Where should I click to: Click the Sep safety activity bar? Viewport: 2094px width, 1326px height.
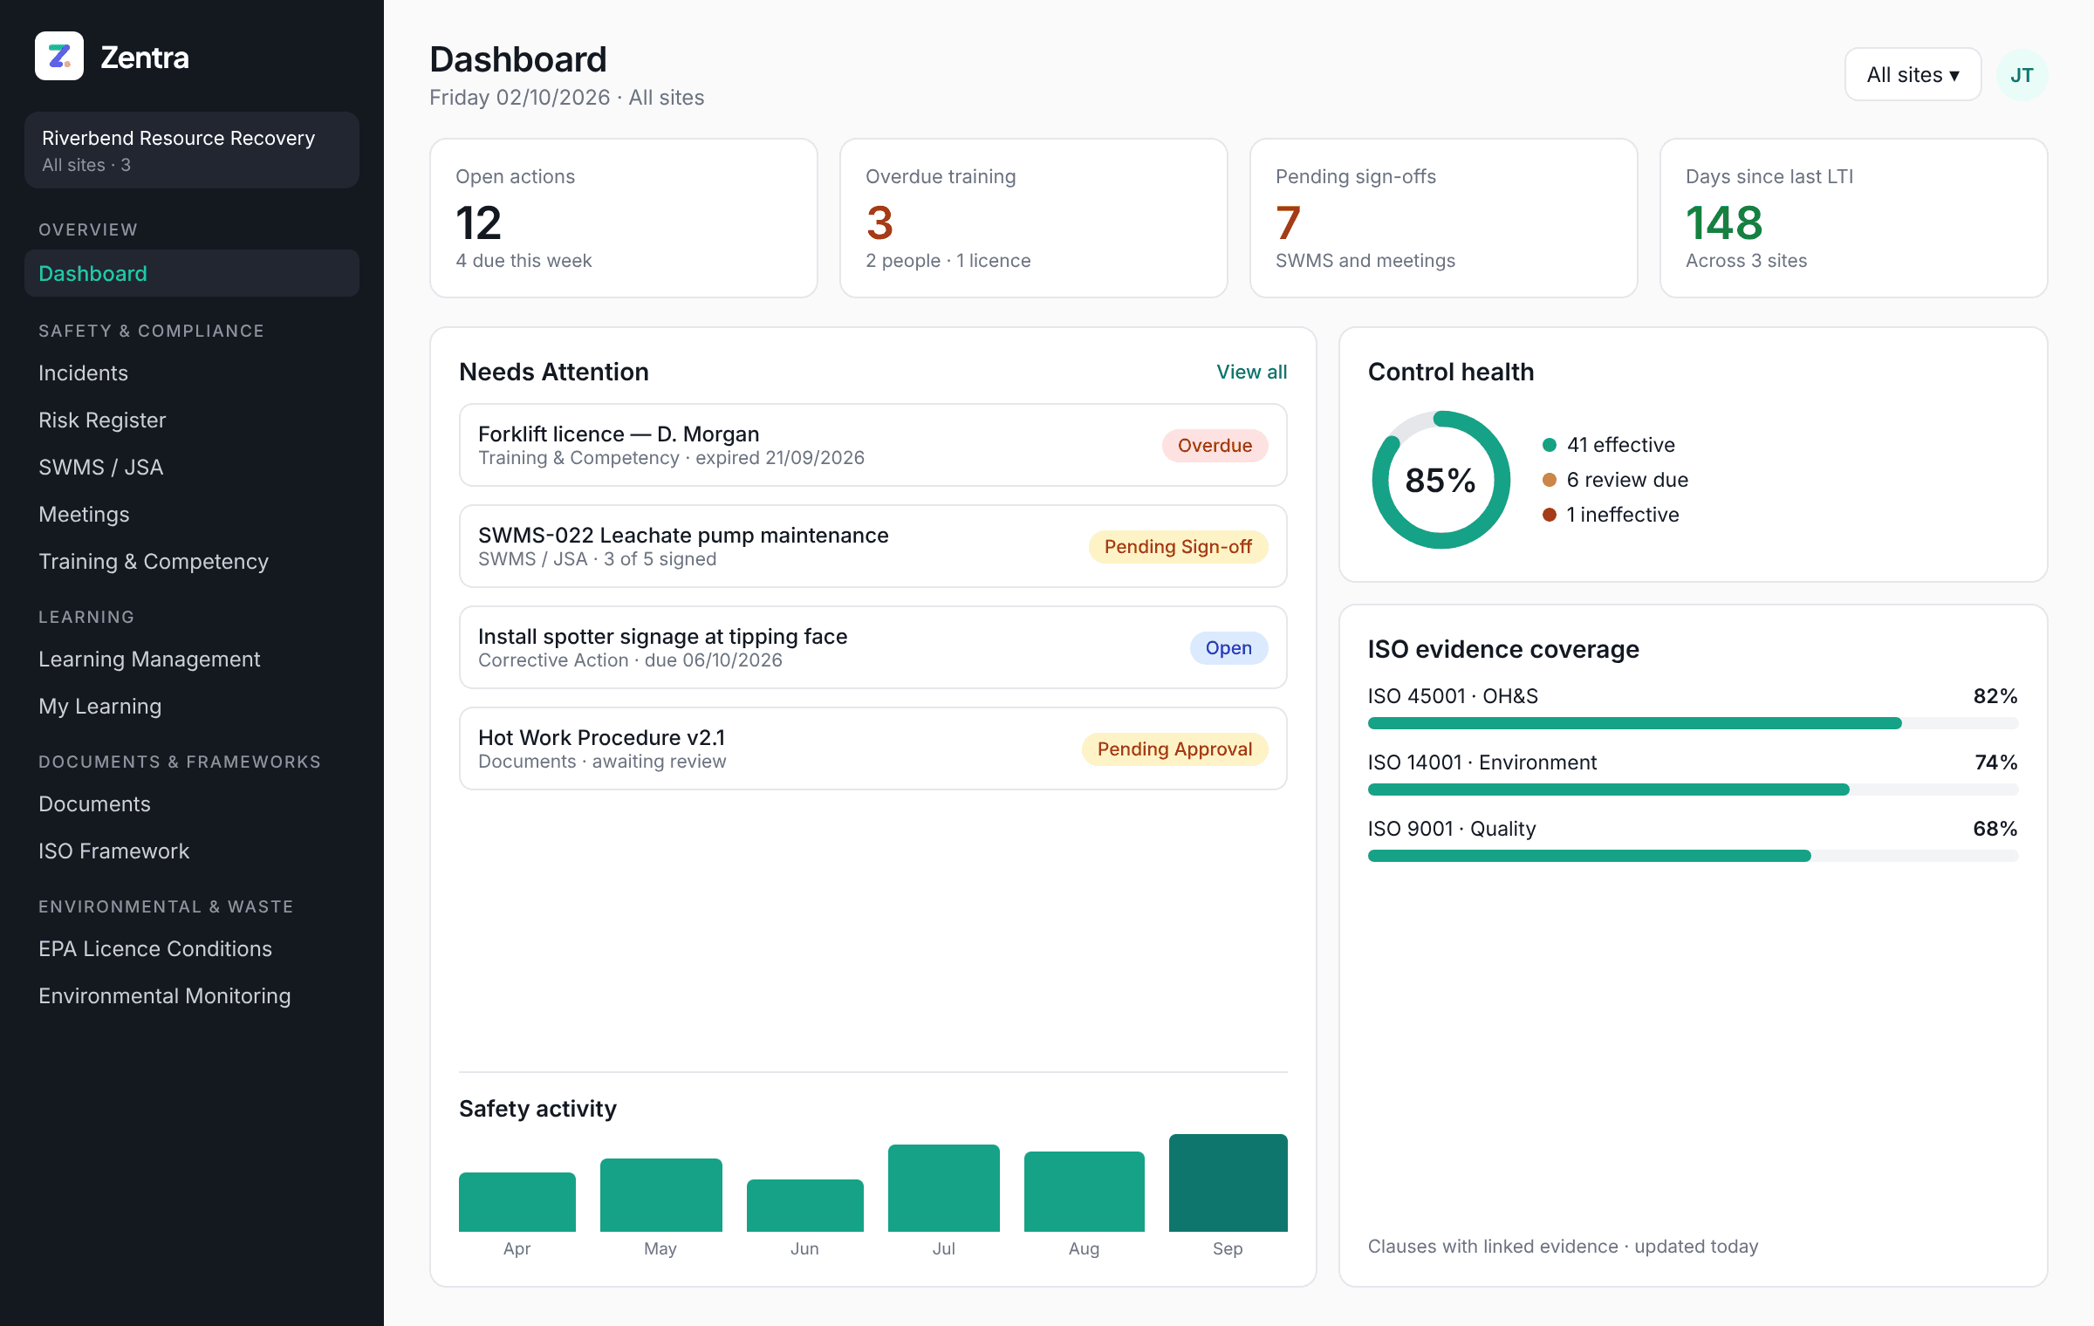1228,1183
